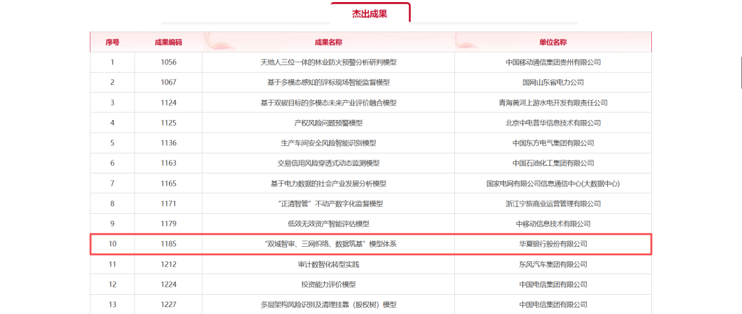Click achievement code 1179
This screenshot has height=314, width=742.
(168, 224)
